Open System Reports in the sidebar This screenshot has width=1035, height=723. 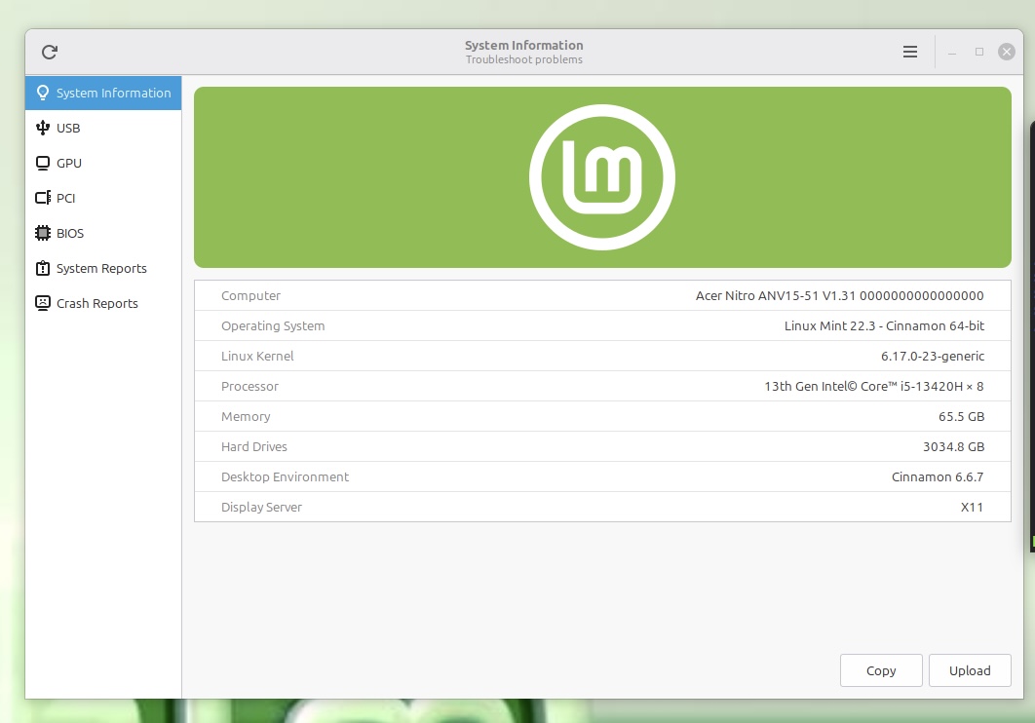103,268
